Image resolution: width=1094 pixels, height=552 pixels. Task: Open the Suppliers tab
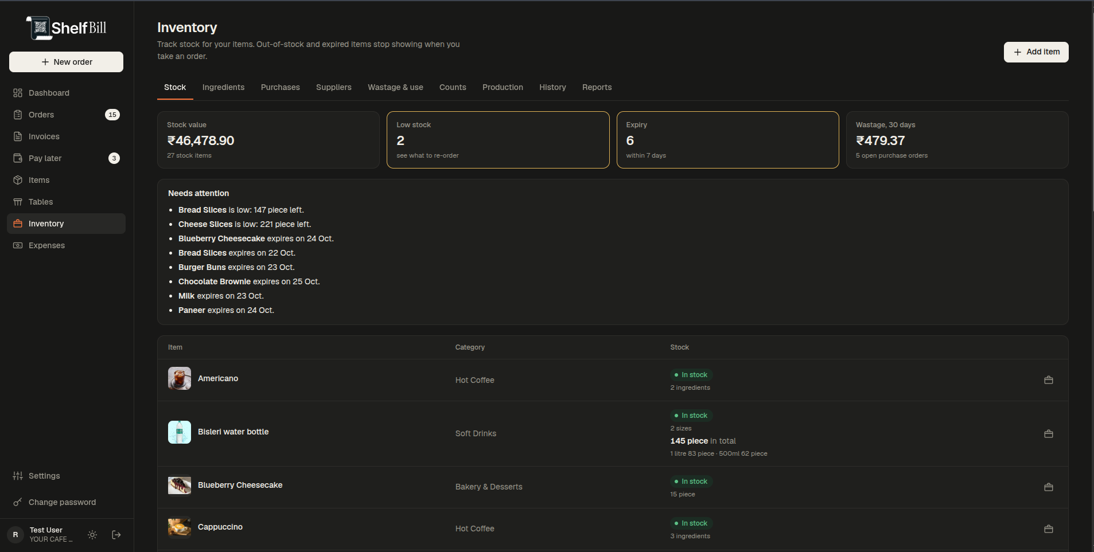click(x=334, y=87)
